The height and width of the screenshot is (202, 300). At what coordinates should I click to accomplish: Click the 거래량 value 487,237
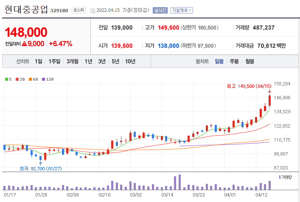[x=264, y=27]
